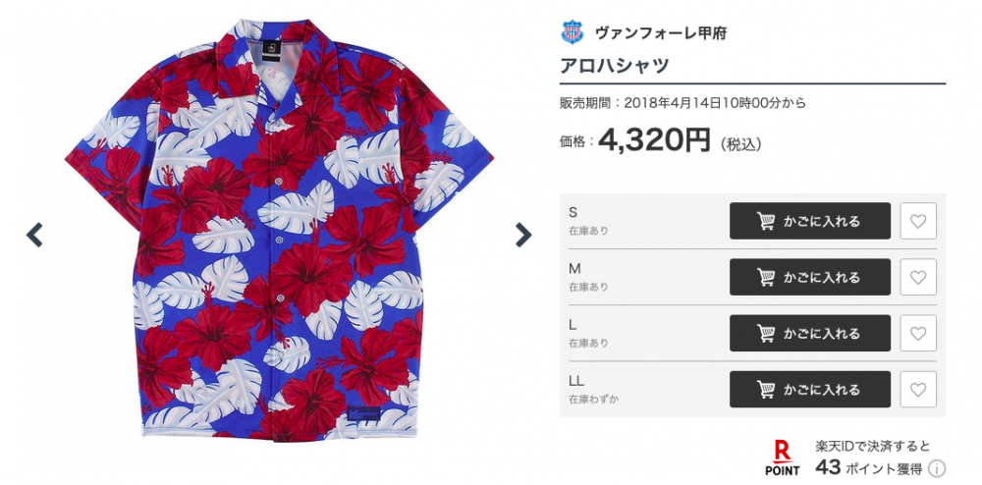Click the 43 ポイント獲得 text
This screenshot has width=982, height=485.
click(869, 467)
